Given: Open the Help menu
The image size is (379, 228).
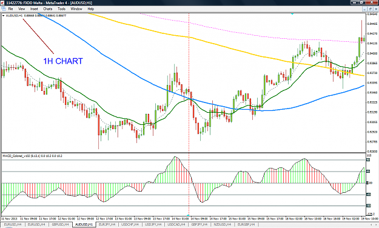Looking at the screenshot, I should point(90,9).
